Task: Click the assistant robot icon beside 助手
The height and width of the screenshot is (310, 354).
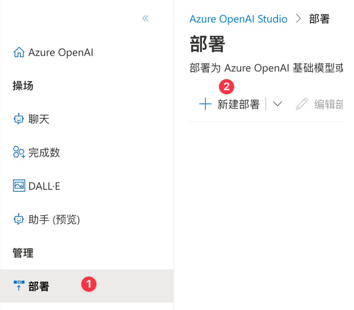Action: point(19,219)
